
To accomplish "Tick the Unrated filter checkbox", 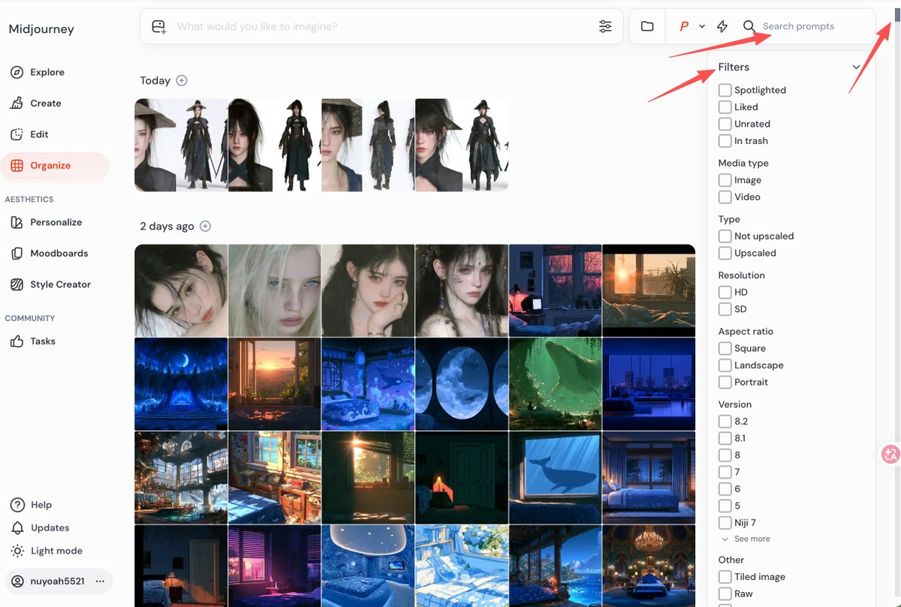I will 725,124.
